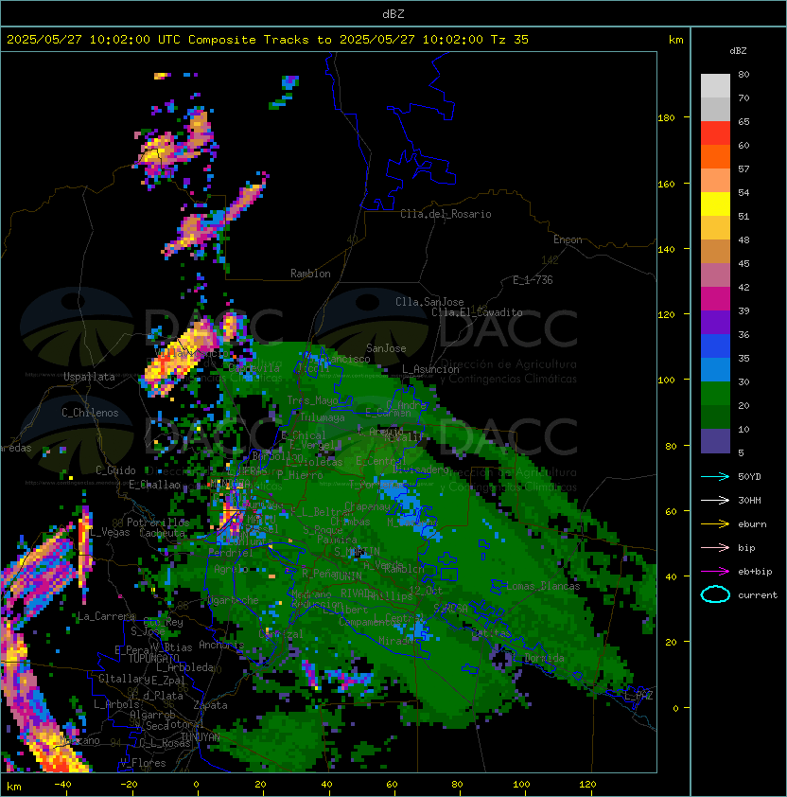Click the 'E_Challao' map label
This screenshot has height=797, width=787.
pyautogui.click(x=154, y=485)
